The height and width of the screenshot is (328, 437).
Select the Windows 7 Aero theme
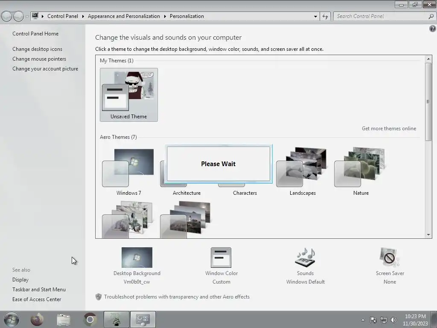(128, 172)
